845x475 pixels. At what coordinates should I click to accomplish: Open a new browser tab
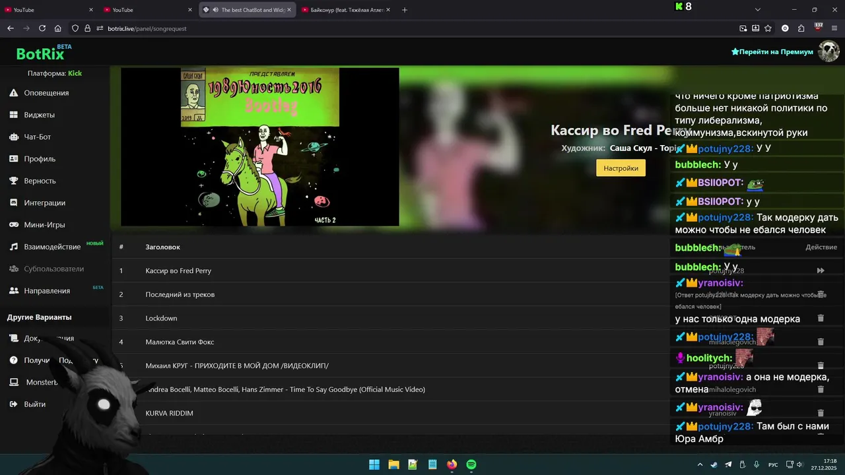coord(405,10)
